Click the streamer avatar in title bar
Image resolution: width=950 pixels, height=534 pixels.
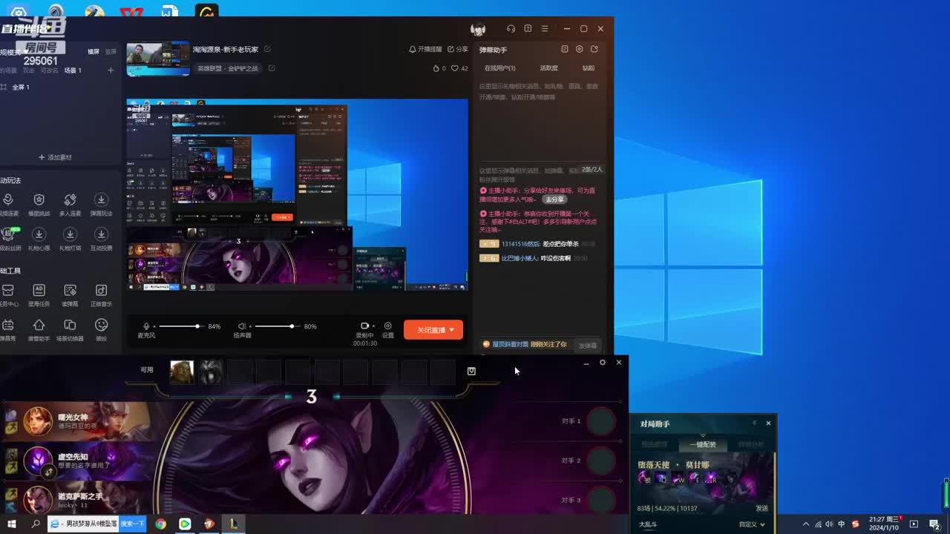(478, 29)
